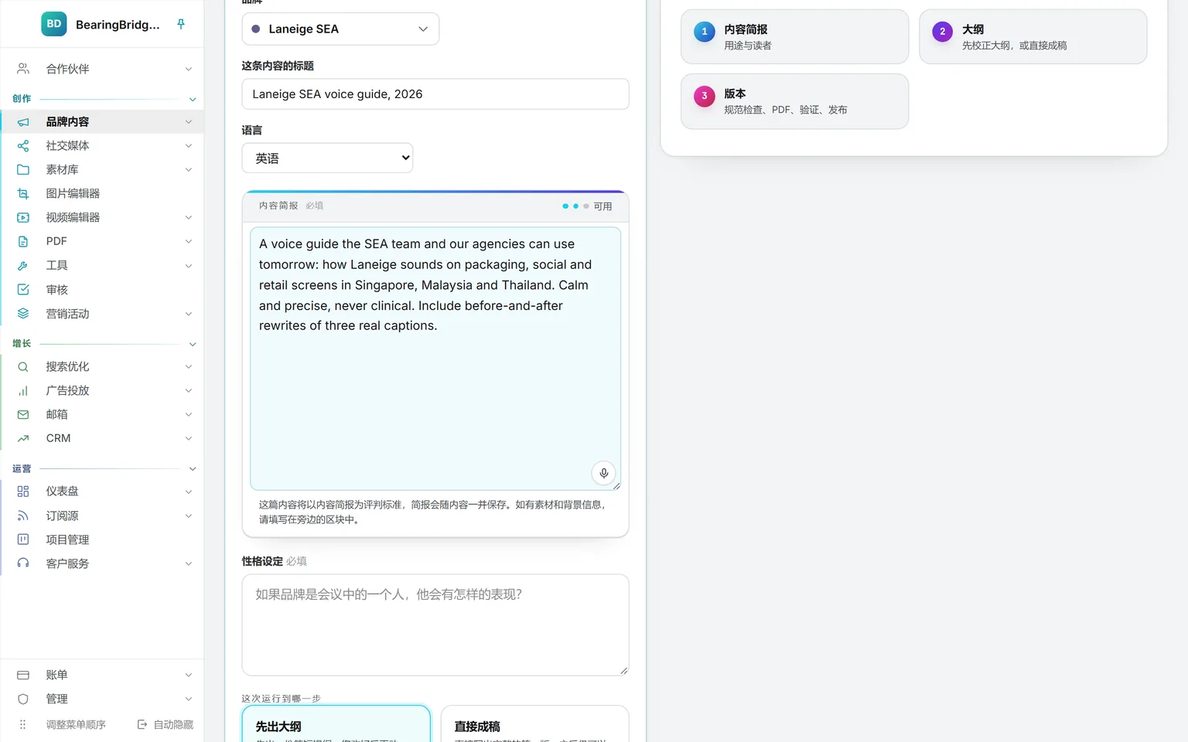Image resolution: width=1188 pixels, height=742 pixels.
Task: Collapse the 增长 section chevron
Action: point(193,344)
